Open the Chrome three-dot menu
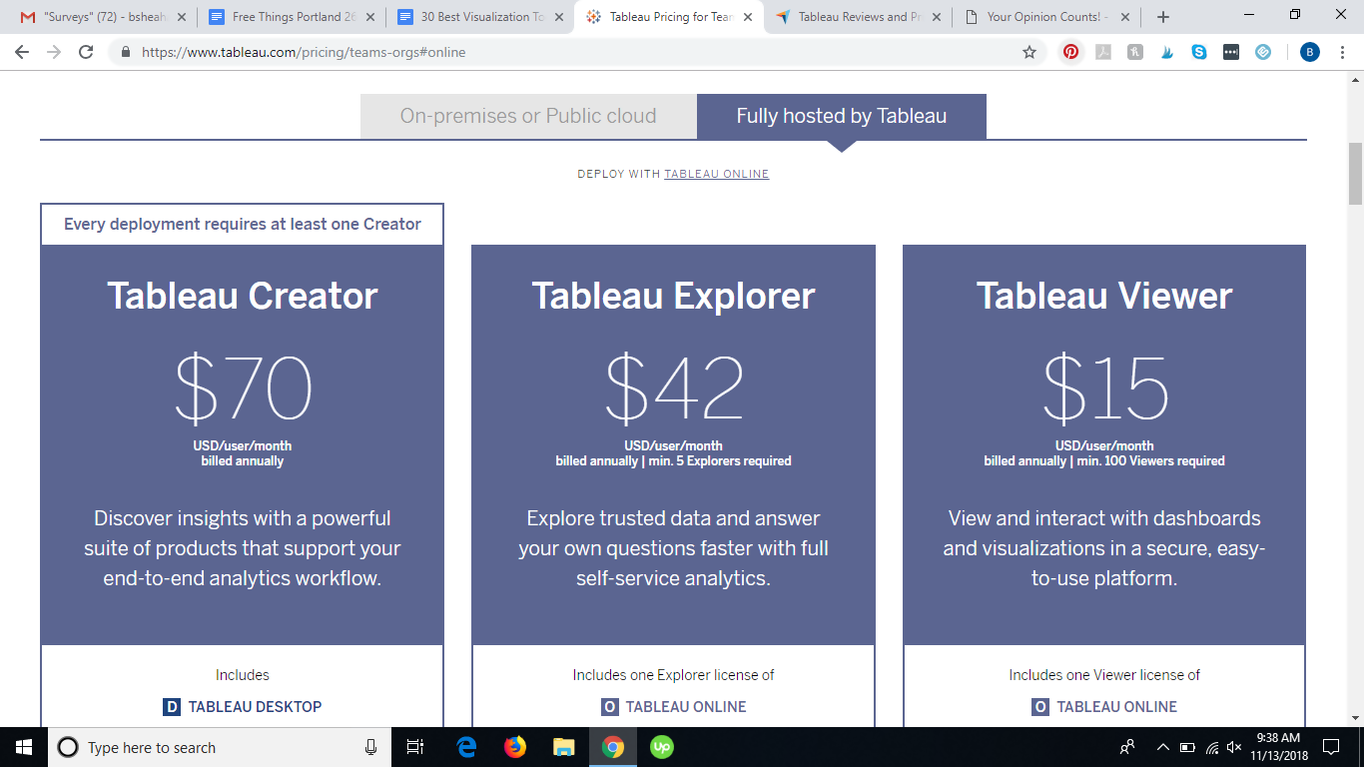Image resolution: width=1364 pixels, height=767 pixels. tap(1343, 52)
